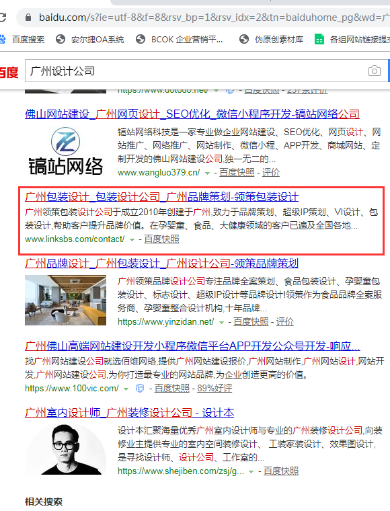Click the 89%好评 rating link
390x511 pixels.
point(214,388)
